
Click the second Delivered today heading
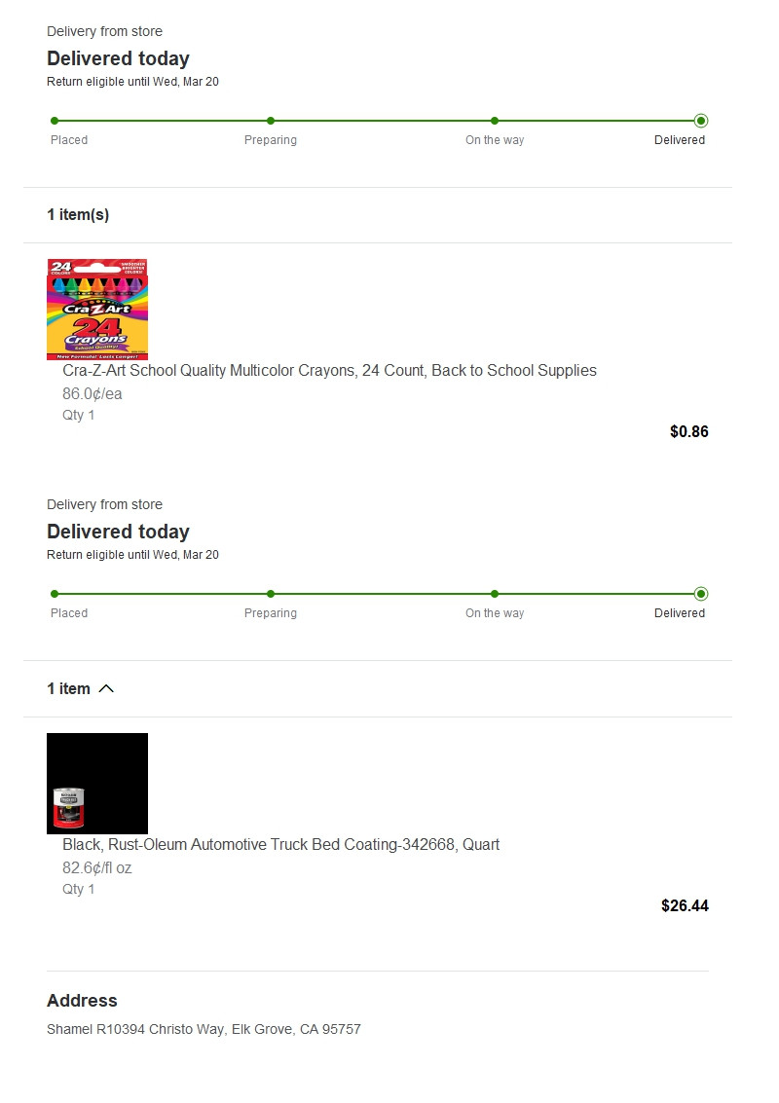118,532
